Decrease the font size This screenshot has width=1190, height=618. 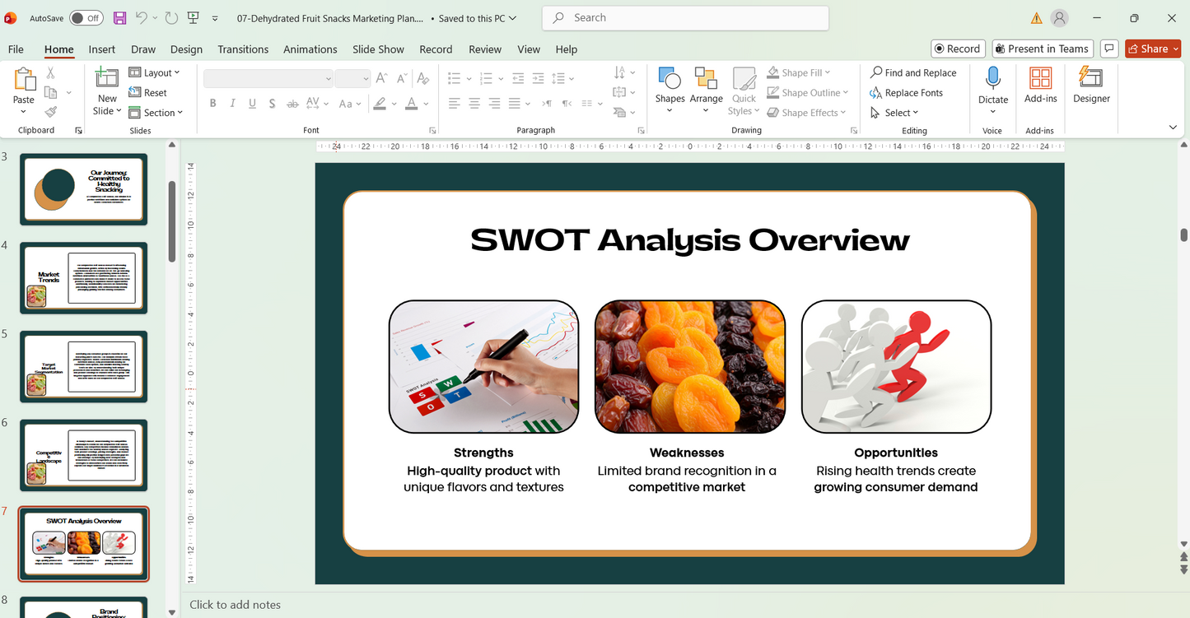pyautogui.click(x=401, y=79)
